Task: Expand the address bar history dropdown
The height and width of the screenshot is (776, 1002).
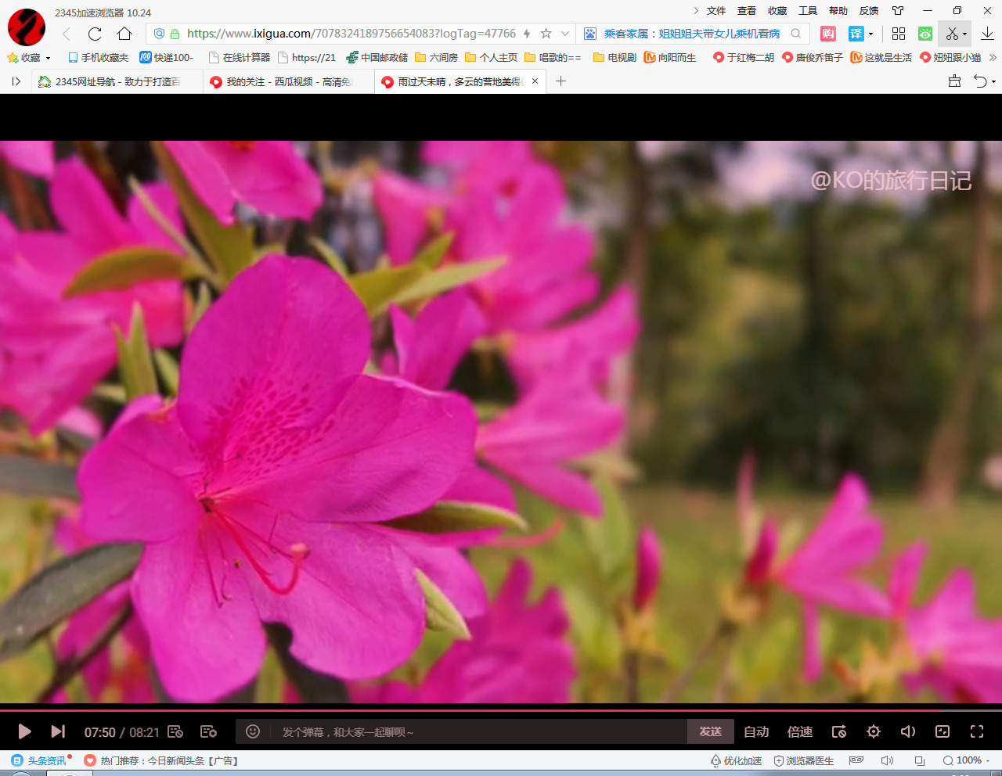Action: click(565, 34)
